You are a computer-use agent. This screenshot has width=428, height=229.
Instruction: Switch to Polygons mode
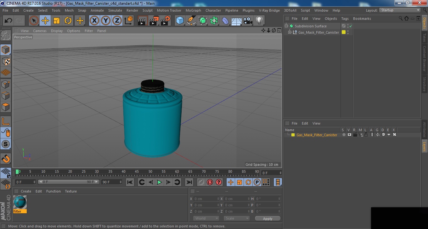point(6,107)
